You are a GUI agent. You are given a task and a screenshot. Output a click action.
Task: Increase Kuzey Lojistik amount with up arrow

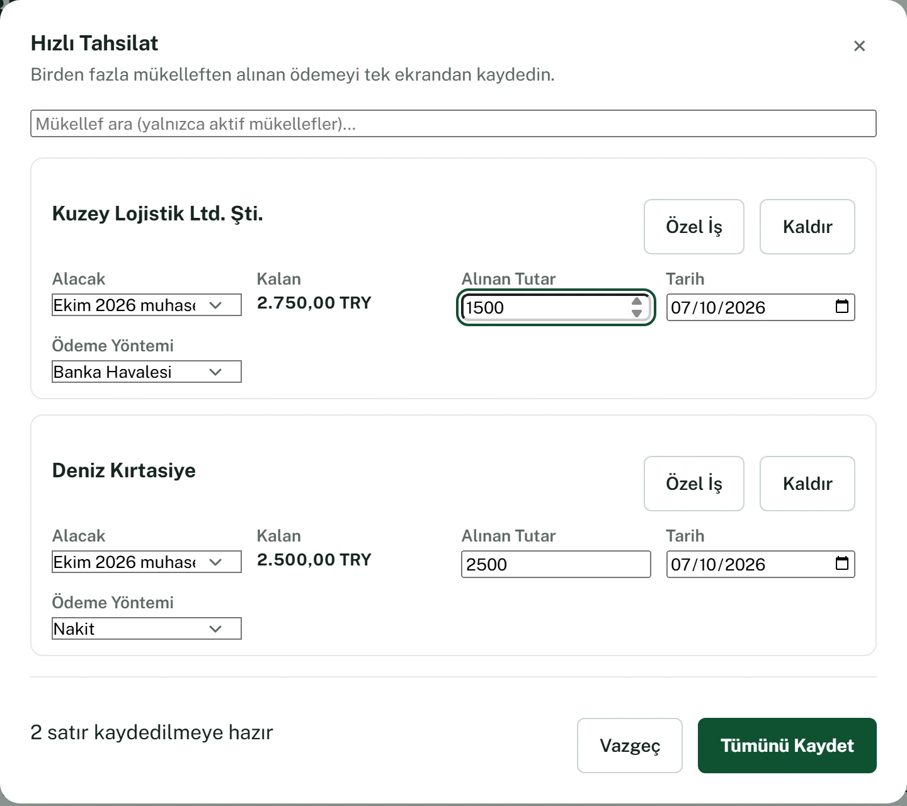(637, 302)
